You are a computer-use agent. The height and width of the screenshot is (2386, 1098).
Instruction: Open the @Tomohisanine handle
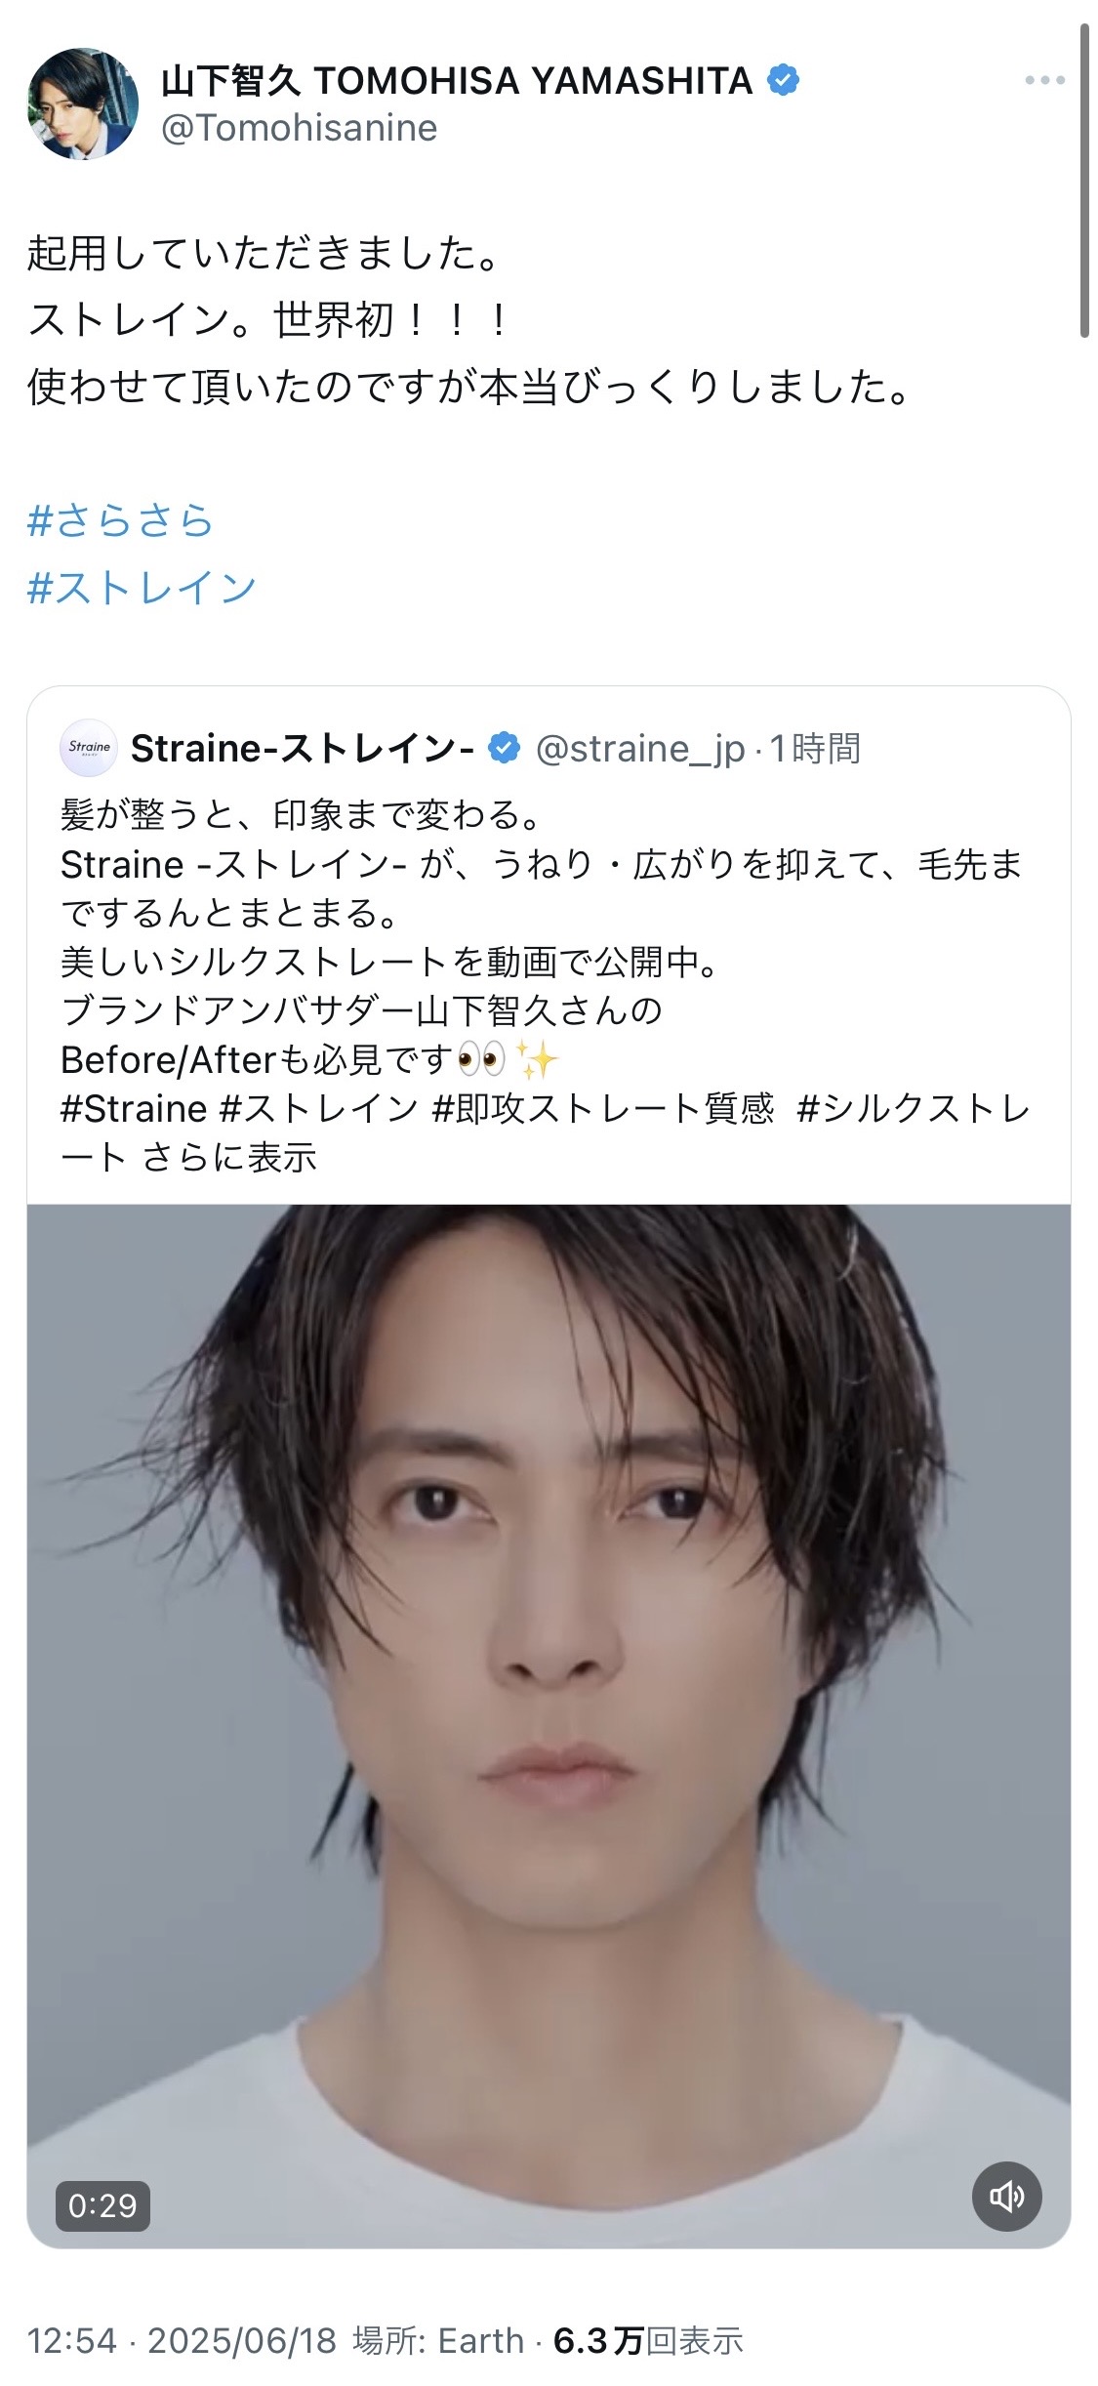[x=300, y=128]
